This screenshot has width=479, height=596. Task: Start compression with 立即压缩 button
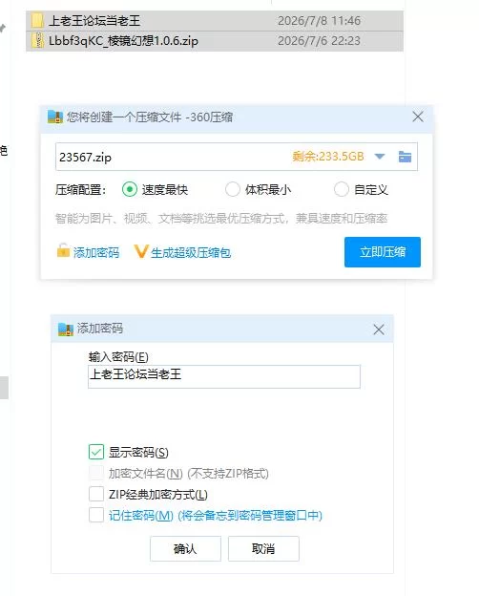click(383, 252)
